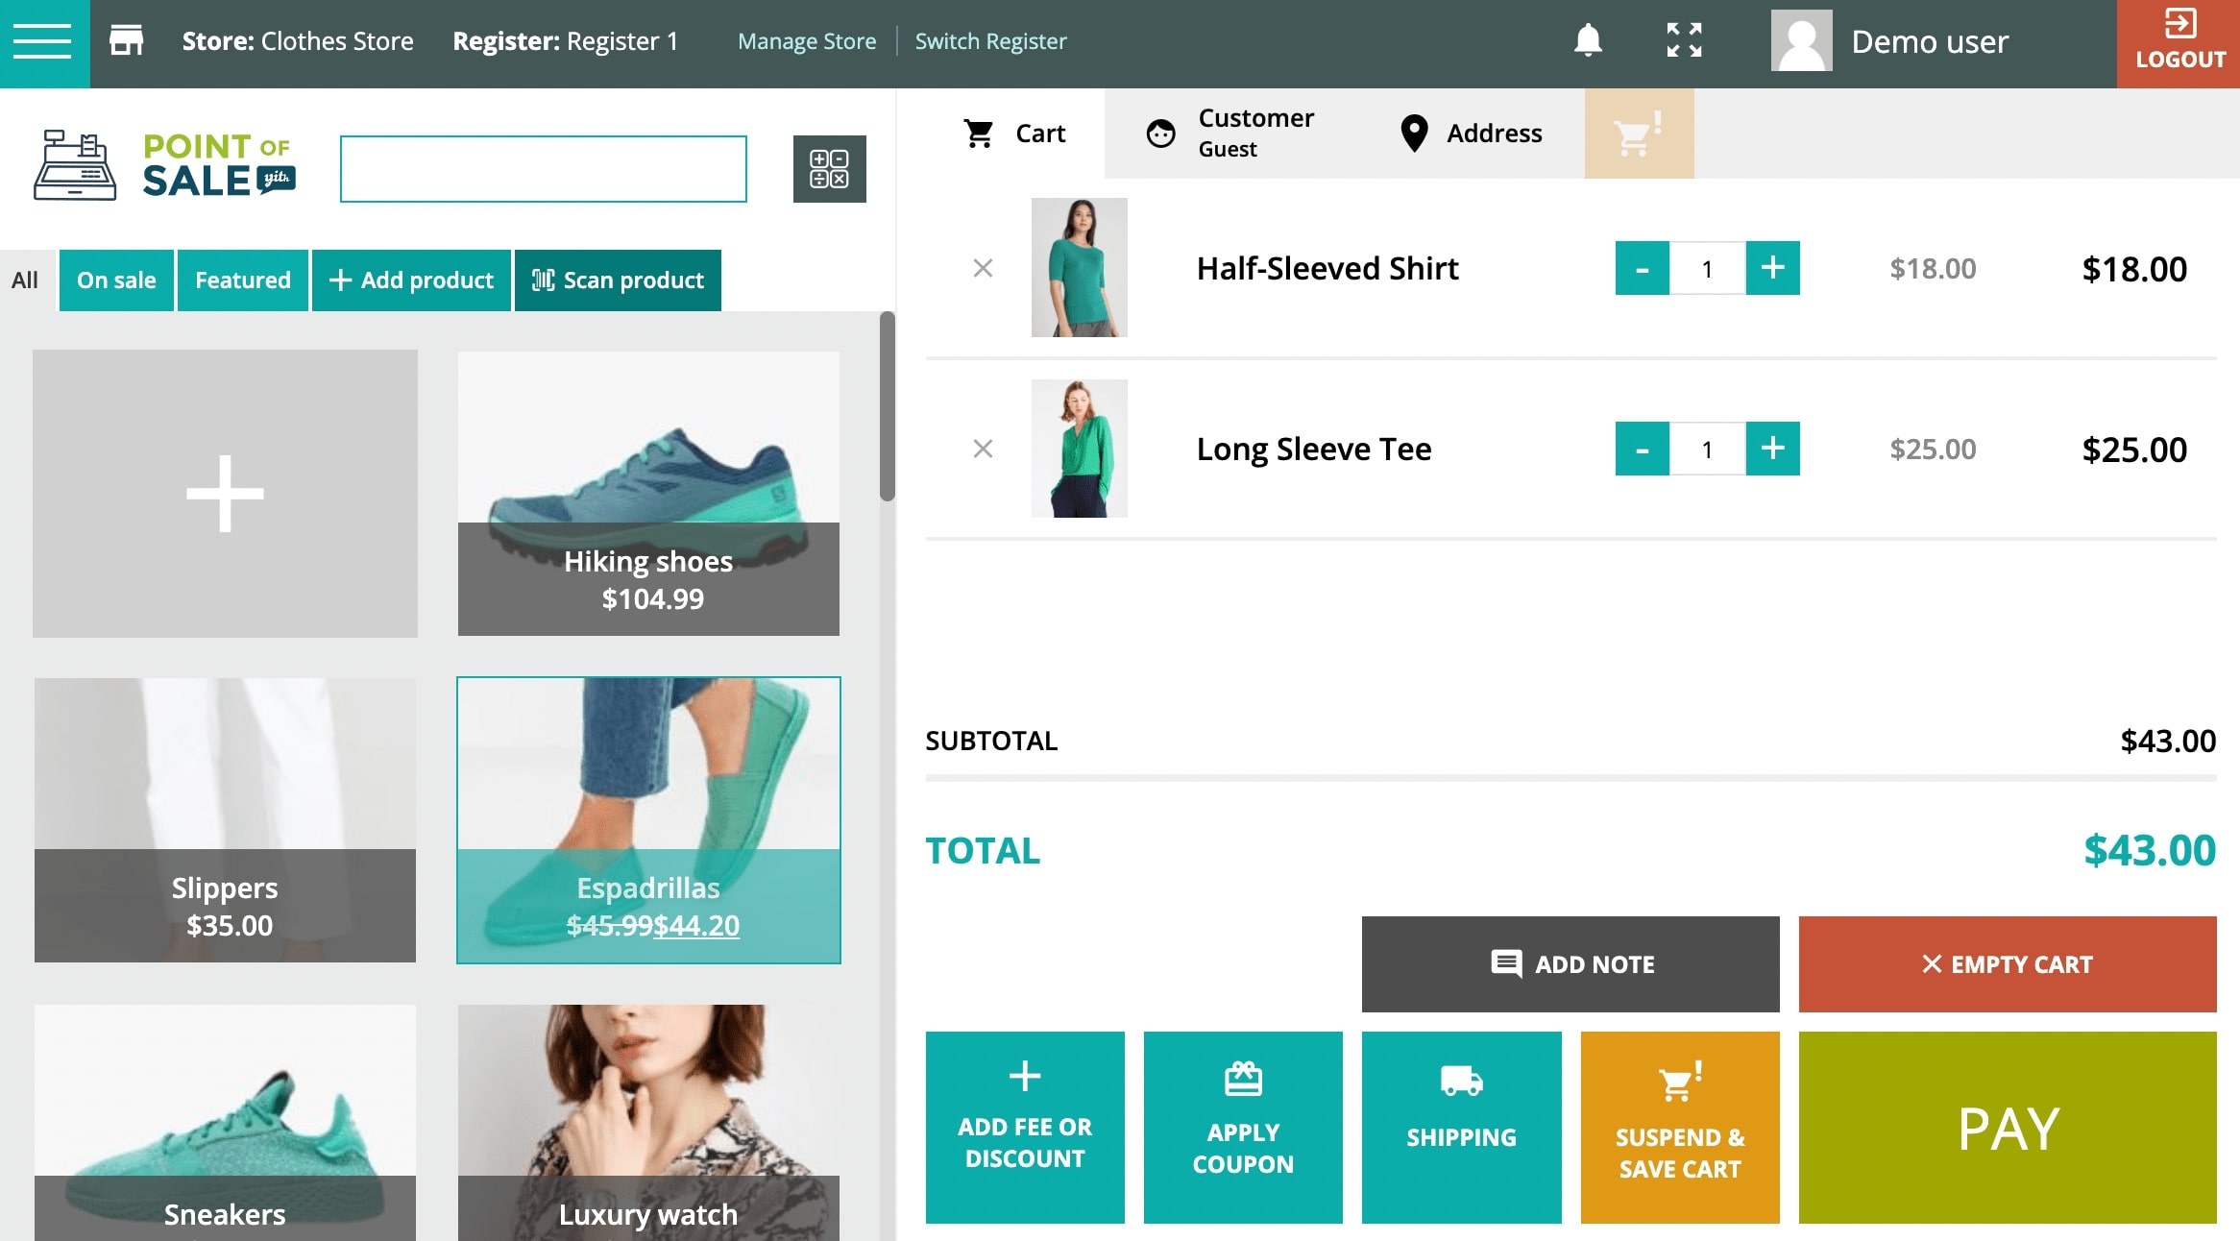Click the EMPTY CART button
The height and width of the screenshot is (1241, 2240).
2008,963
